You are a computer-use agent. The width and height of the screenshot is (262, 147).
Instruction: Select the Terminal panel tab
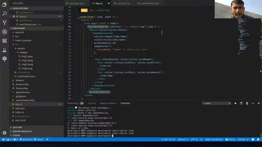(x=125, y=103)
